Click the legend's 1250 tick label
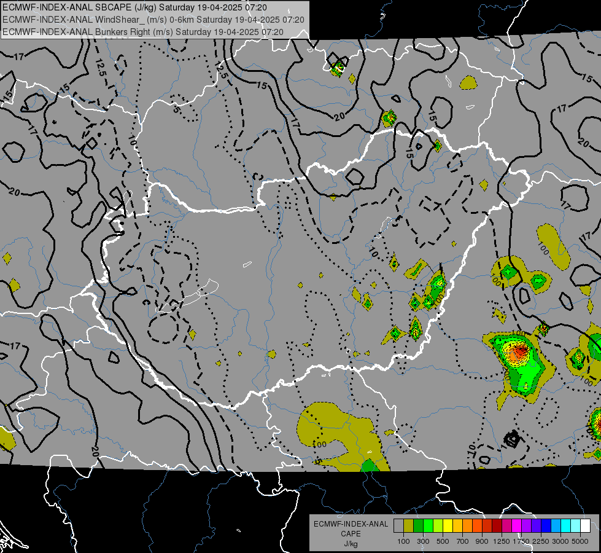 [x=502, y=541]
